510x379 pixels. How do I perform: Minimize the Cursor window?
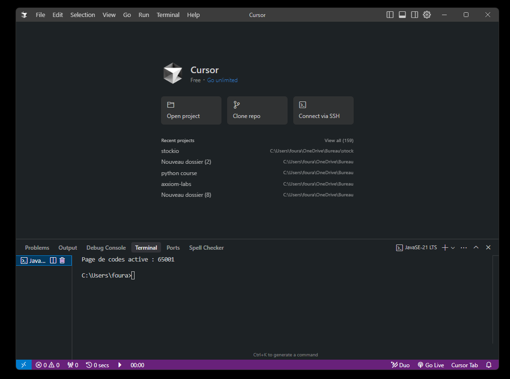coord(444,15)
